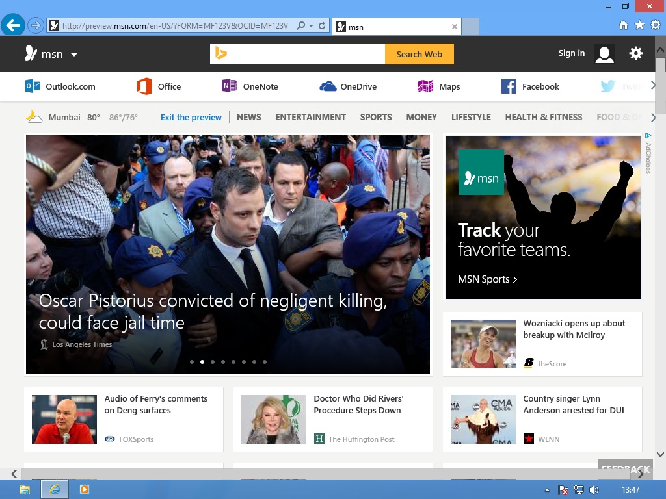Click the Search Web button
Image resolution: width=666 pixels, height=499 pixels.
pos(420,54)
